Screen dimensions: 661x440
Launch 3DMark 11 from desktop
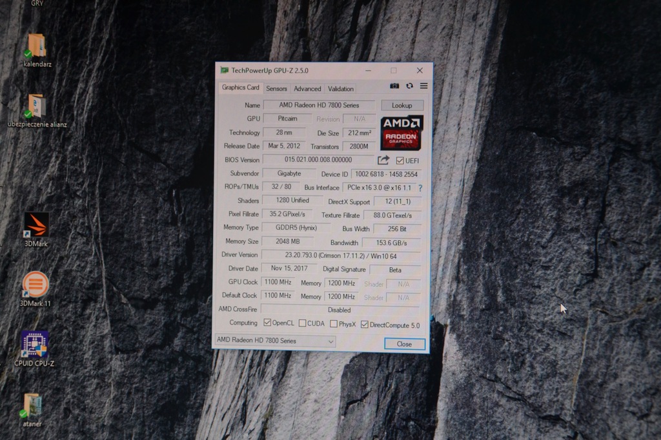pos(36,289)
